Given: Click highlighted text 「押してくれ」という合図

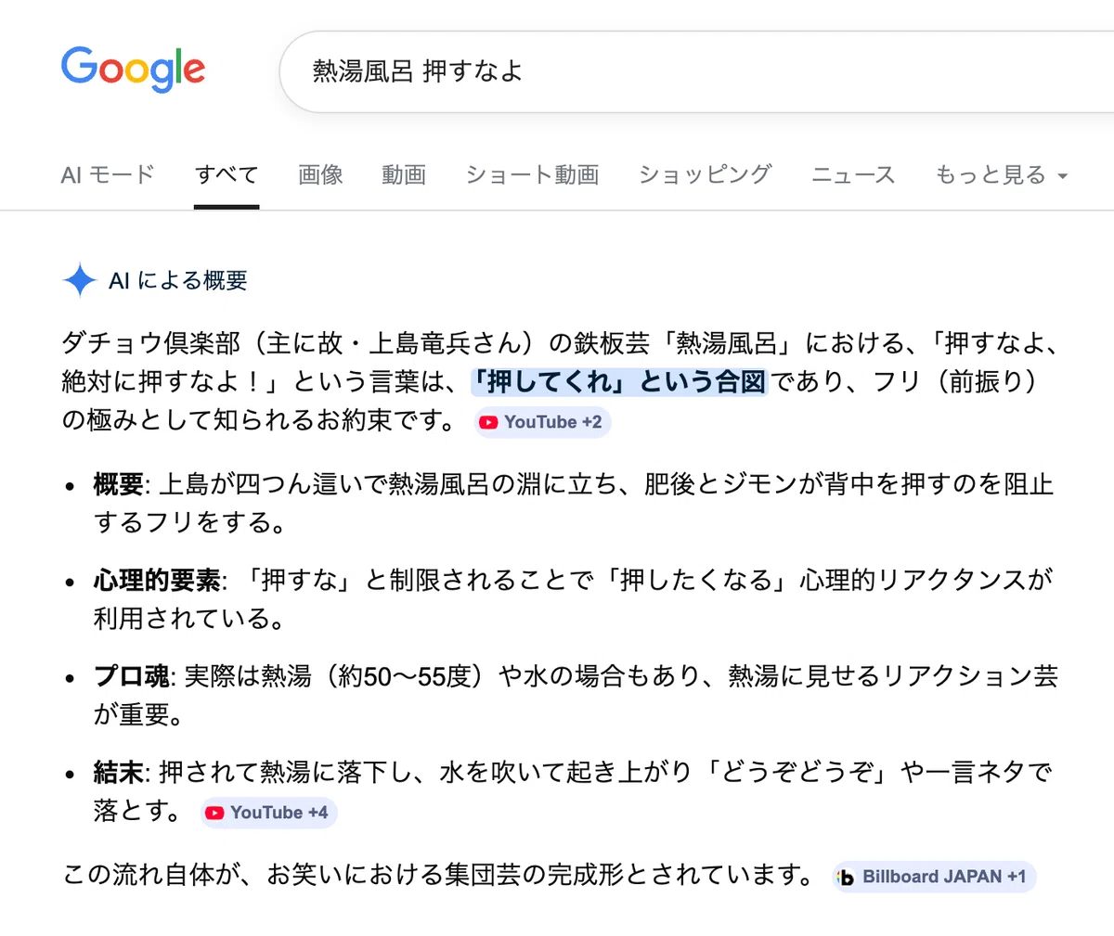Looking at the screenshot, I should tap(619, 381).
